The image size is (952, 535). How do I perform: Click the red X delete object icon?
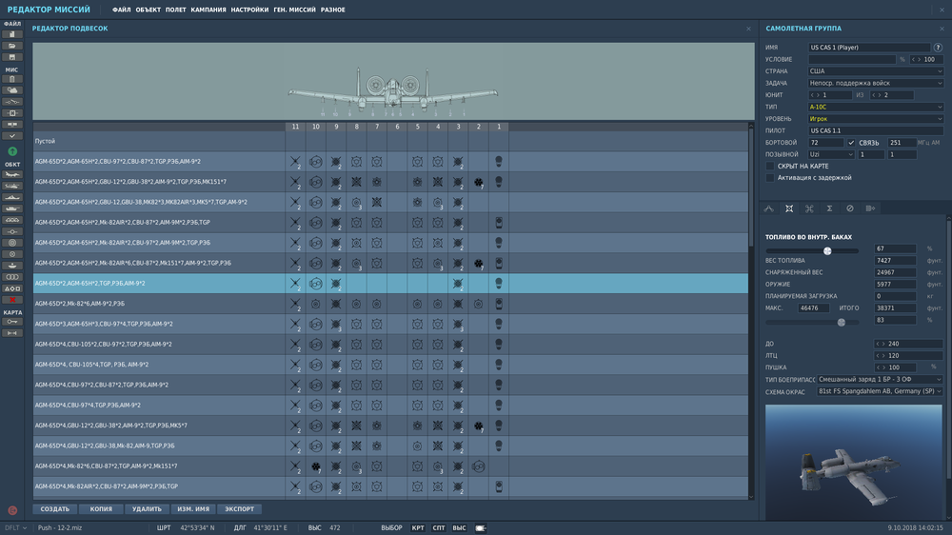(x=12, y=300)
